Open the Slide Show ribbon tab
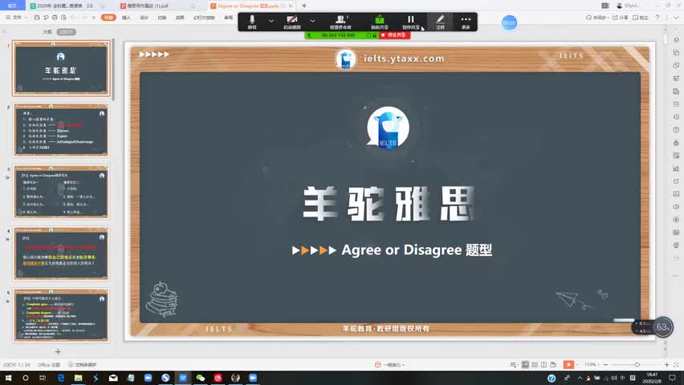The width and height of the screenshot is (684, 385). click(204, 18)
